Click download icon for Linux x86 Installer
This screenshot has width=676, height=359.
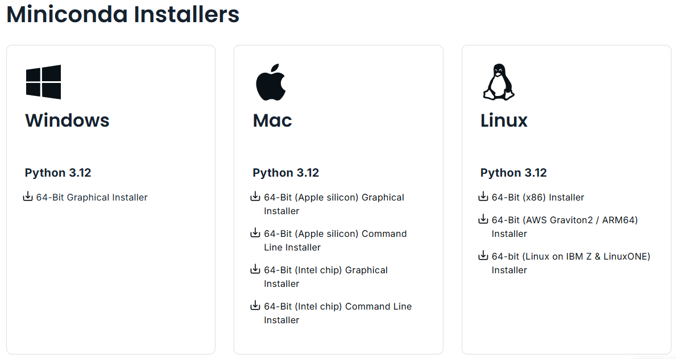[483, 197]
